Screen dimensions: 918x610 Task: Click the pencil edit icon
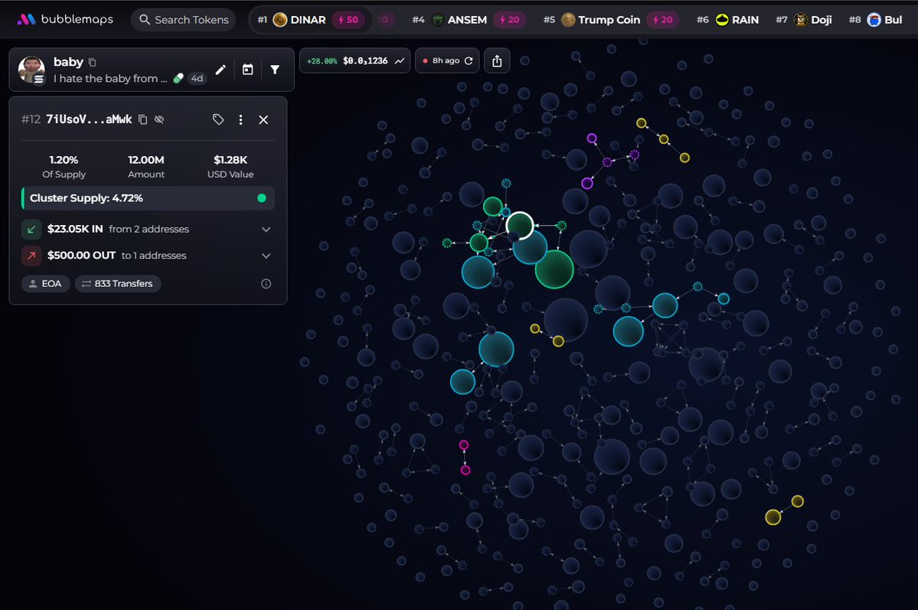pyautogui.click(x=221, y=70)
